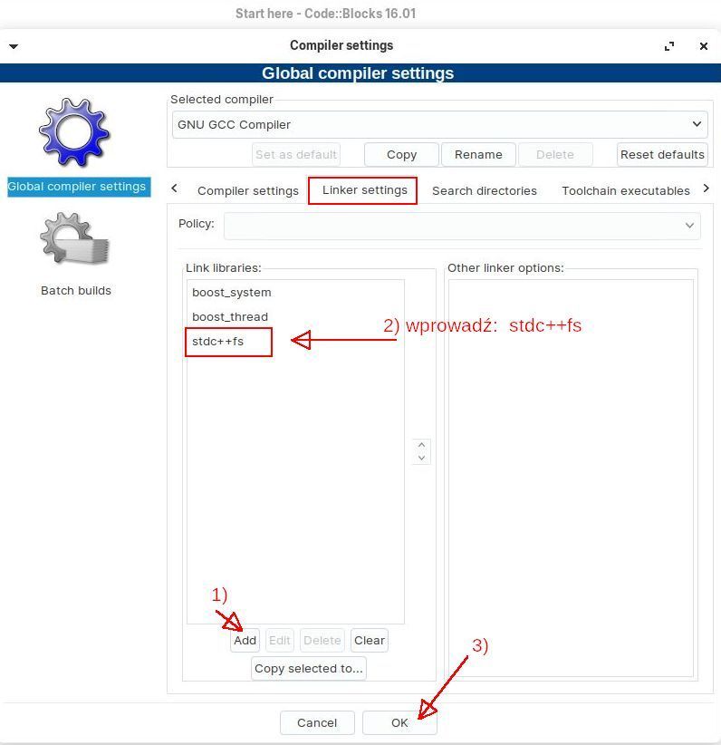The width and height of the screenshot is (721, 745).
Task: Select the boost_thread library entry
Action: 295,316
